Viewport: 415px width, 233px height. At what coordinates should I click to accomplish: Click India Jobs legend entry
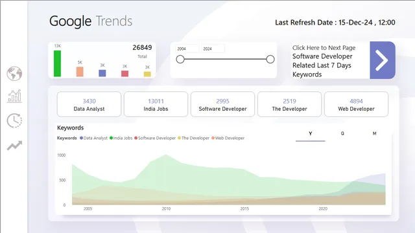pyautogui.click(x=121, y=138)
